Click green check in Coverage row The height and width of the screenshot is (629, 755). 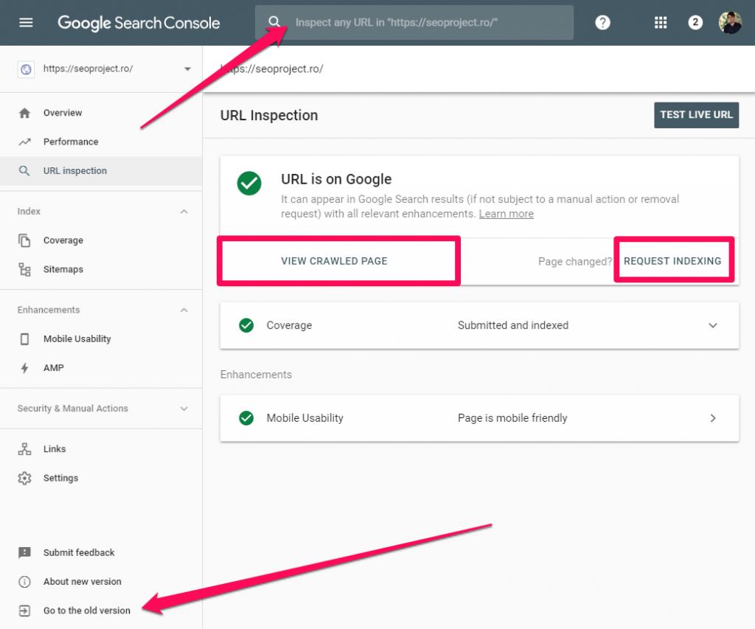click(246, 325)
